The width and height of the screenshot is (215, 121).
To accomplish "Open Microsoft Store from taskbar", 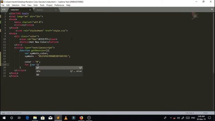I will [43, 118].
